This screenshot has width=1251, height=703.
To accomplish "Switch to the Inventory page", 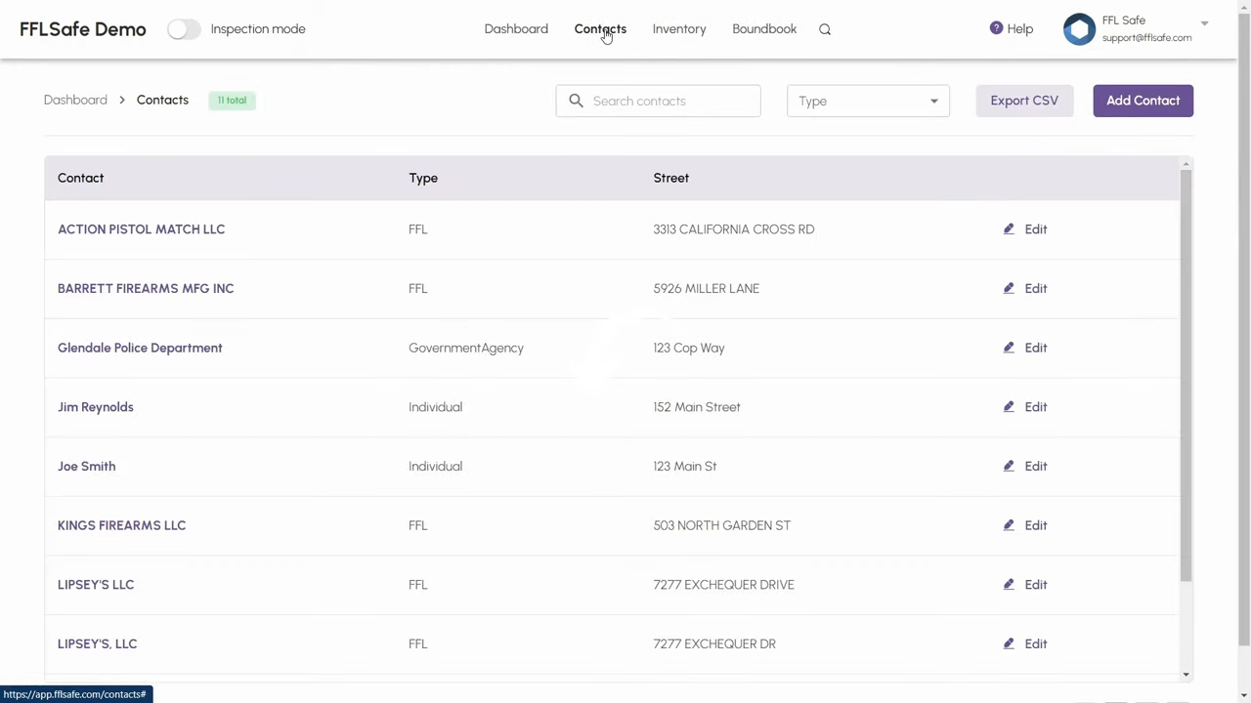I will [x=679, y=28].
